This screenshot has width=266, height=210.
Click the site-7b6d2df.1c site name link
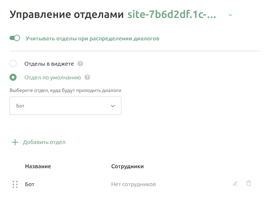click(x=171, y=15)
